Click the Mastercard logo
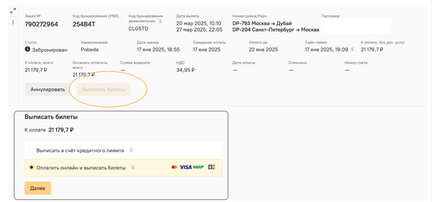Screen dimensions: 432x202 [x=174, y=167]
